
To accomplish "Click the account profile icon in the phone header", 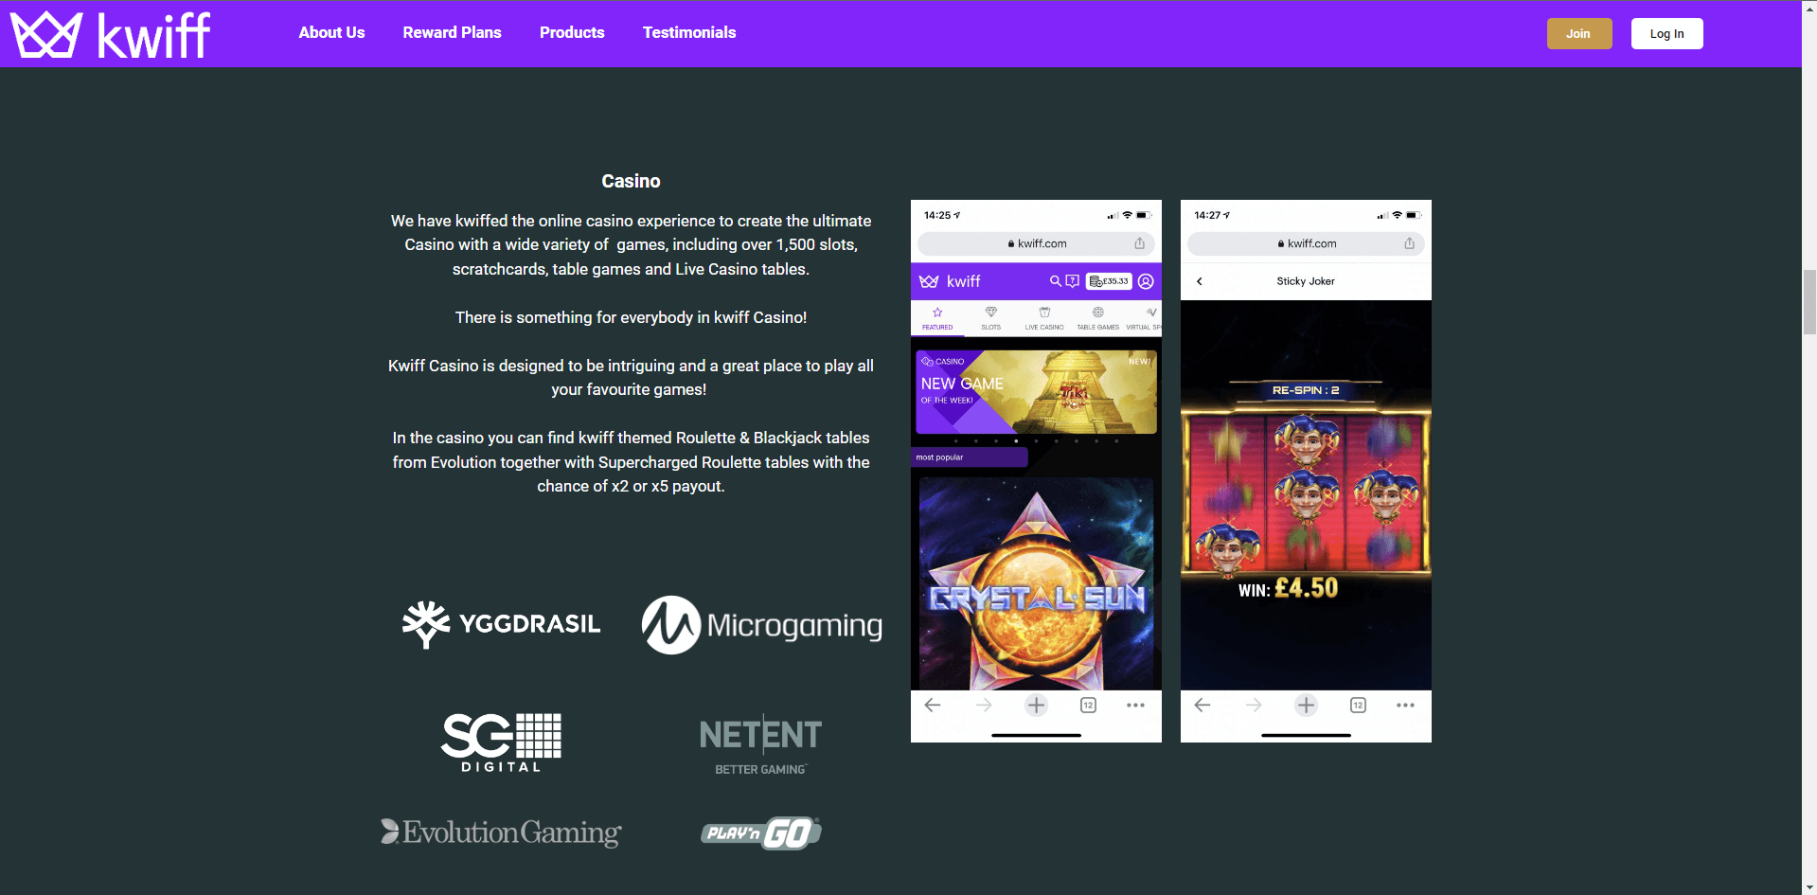I will pos(1146,281).
